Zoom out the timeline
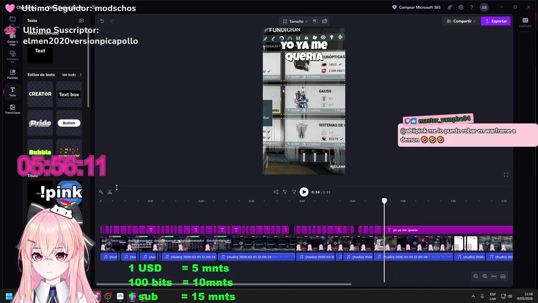 476,276
